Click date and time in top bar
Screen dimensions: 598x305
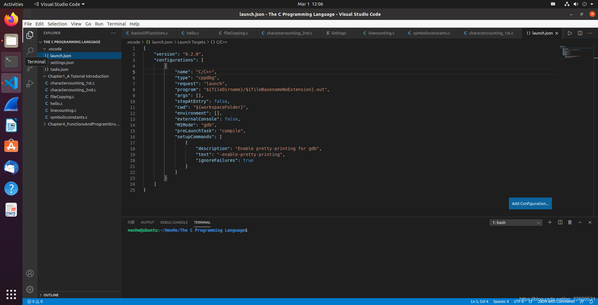point(310,4)
